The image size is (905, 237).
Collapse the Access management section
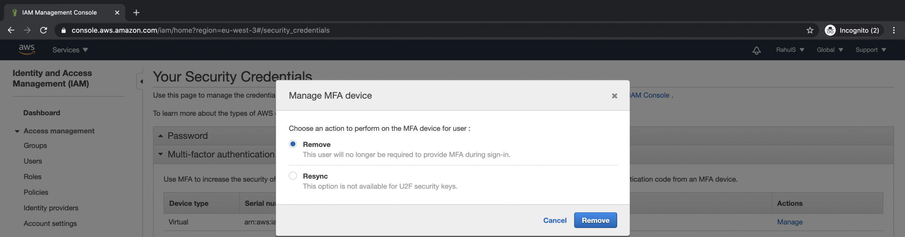pos(17,131)
